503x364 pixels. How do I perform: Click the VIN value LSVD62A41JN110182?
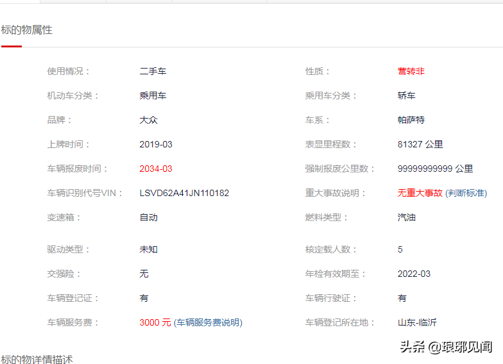184,193
